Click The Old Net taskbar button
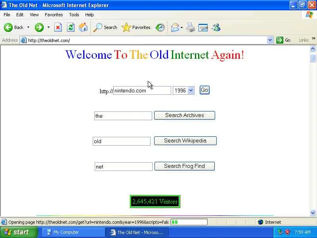317x238 pixels. pyautogui.click(x=137, y=232)
